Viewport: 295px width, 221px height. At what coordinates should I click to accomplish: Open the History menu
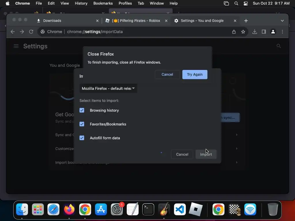click(81, 3)
